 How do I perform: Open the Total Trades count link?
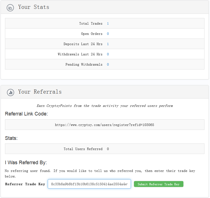(x=108, y=24)
